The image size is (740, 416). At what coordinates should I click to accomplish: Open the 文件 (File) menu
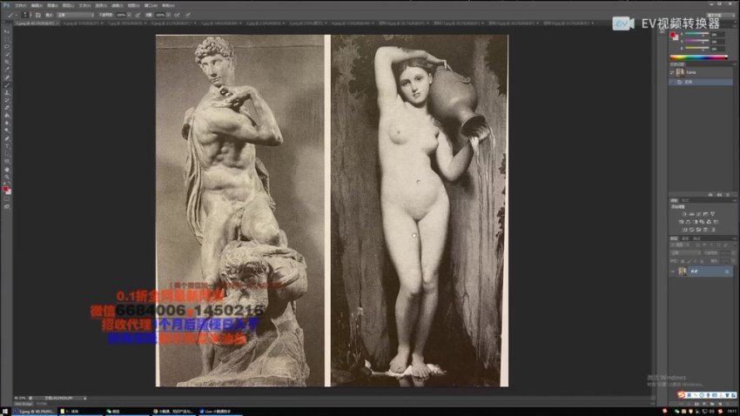tap(21, 6)
